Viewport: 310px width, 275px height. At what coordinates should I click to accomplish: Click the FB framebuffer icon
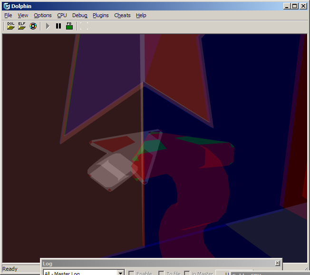pyautogui.click(x=69, y=26)
